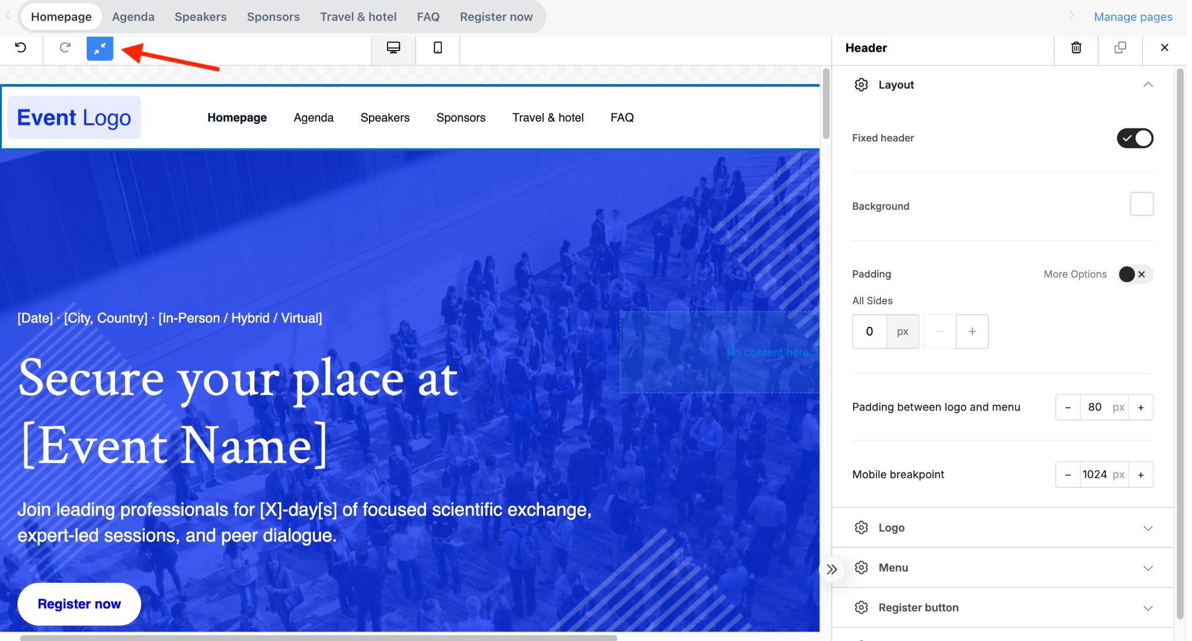Click the settings panel vertical scrollbar
The width and height of the screenshot is (1192, 641).
click(x=1180, y=343)
